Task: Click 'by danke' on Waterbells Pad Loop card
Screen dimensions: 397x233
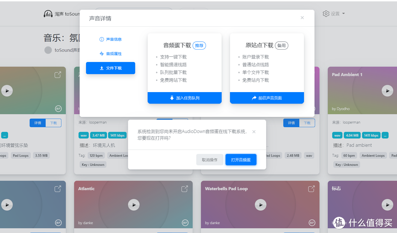Action: (212, 223)
